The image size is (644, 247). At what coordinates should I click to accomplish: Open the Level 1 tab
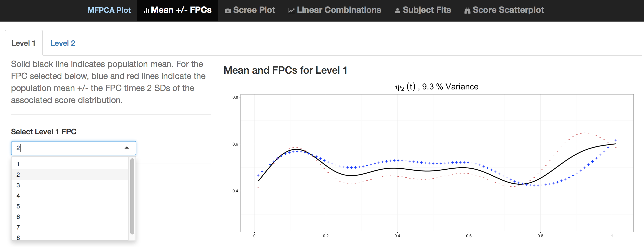(24, 43)
